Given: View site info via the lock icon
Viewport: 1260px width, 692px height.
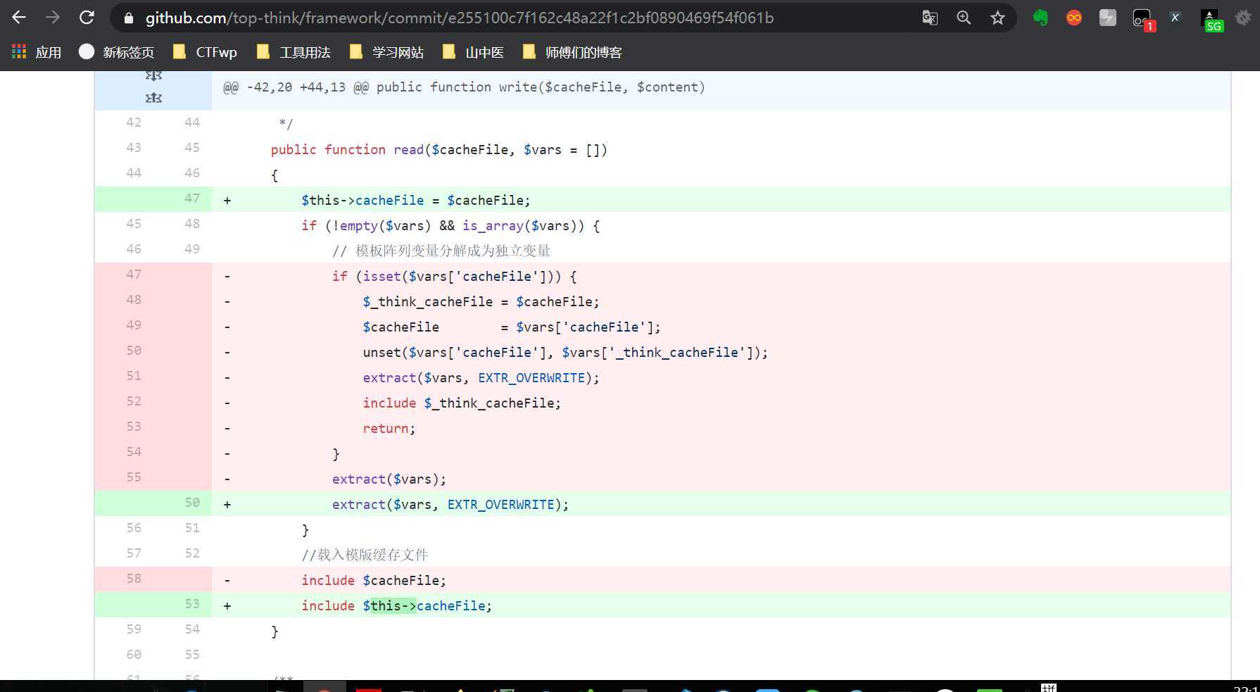Looking at the screenshot, I should [x=128, y=18].
